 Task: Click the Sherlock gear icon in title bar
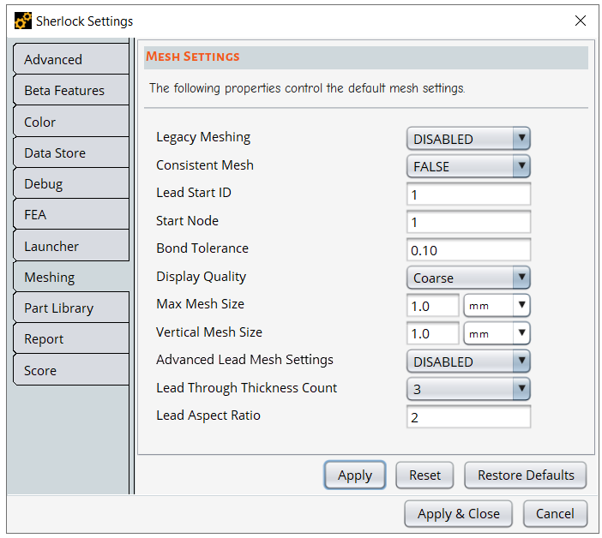point(22,21)
